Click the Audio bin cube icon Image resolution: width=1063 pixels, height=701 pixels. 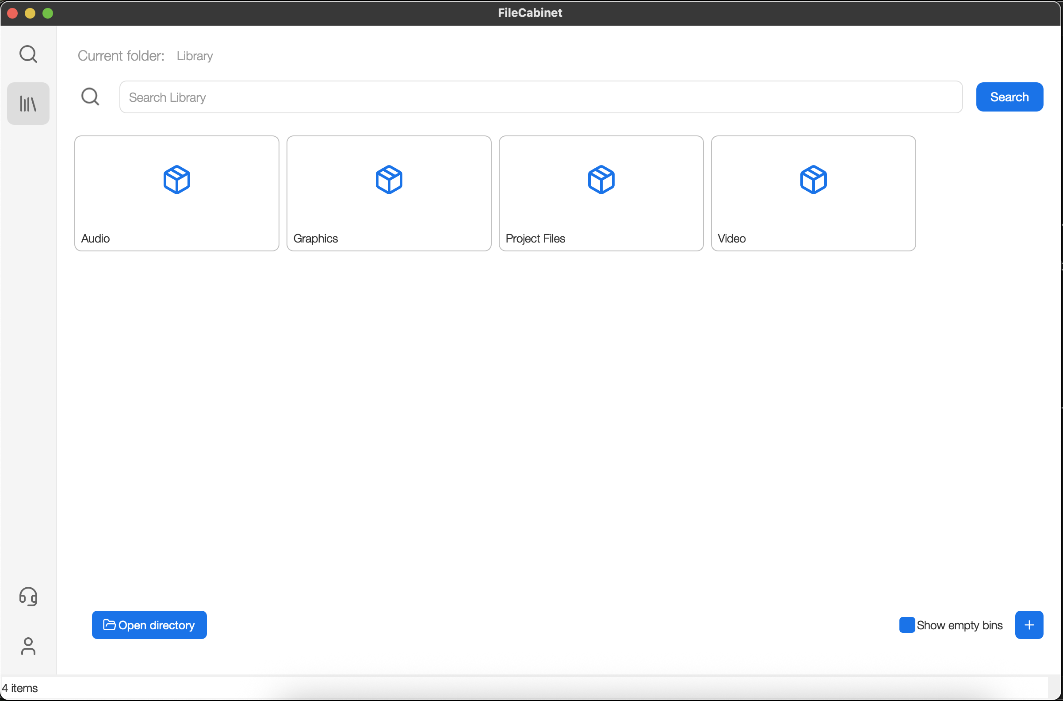tap(177, 180)
